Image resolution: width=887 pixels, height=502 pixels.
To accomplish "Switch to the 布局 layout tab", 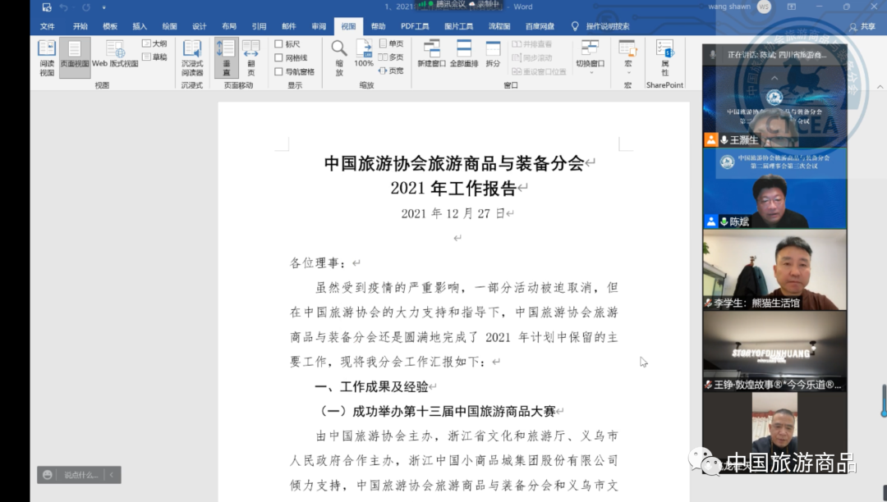I will pos(229,26).
